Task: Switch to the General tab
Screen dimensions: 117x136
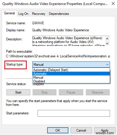Action: pos(9,13)
